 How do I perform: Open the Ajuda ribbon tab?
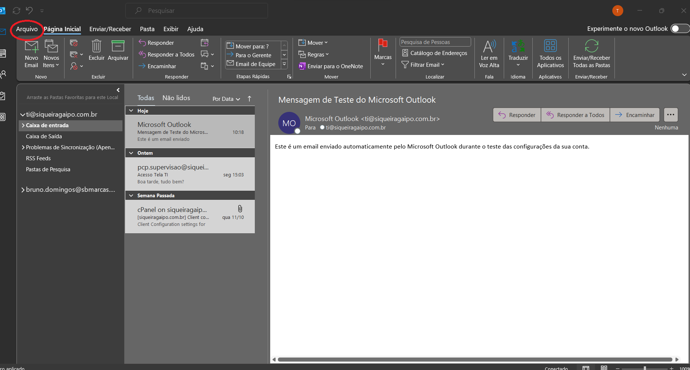point(195,29)
